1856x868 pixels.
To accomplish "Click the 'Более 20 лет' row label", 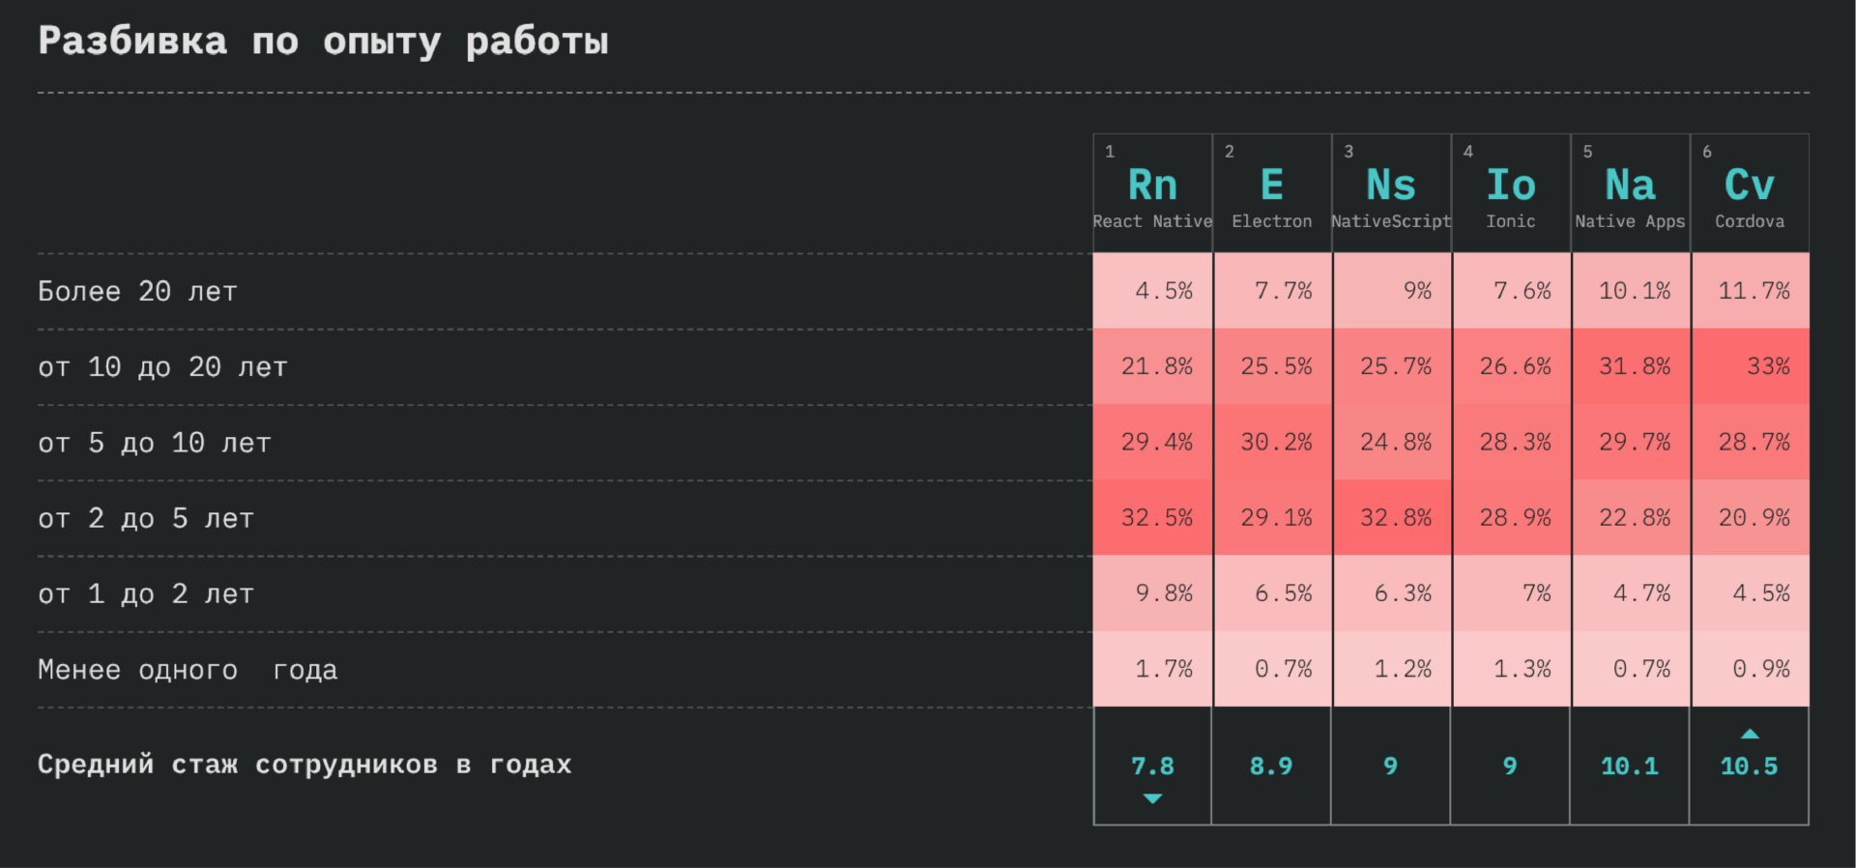I will tap(137, 292).
